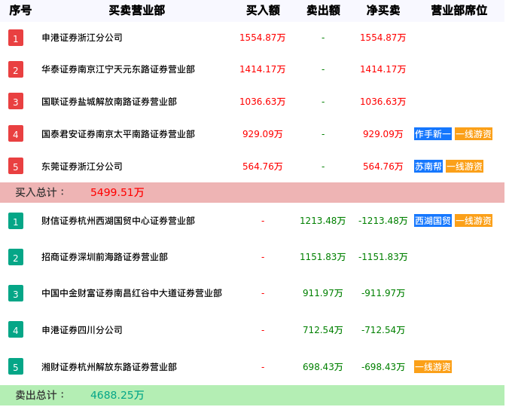This screenshot has height=407, width=509.
Task: Select net value -698.43万
Action: (x=383, y=367)
